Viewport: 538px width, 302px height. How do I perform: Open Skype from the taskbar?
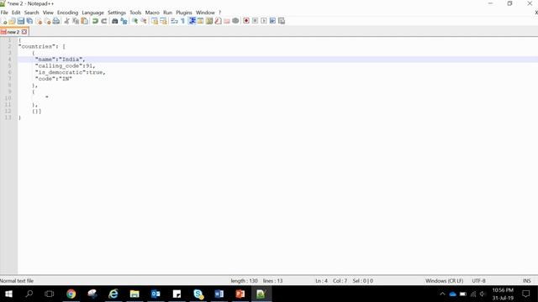198,294
